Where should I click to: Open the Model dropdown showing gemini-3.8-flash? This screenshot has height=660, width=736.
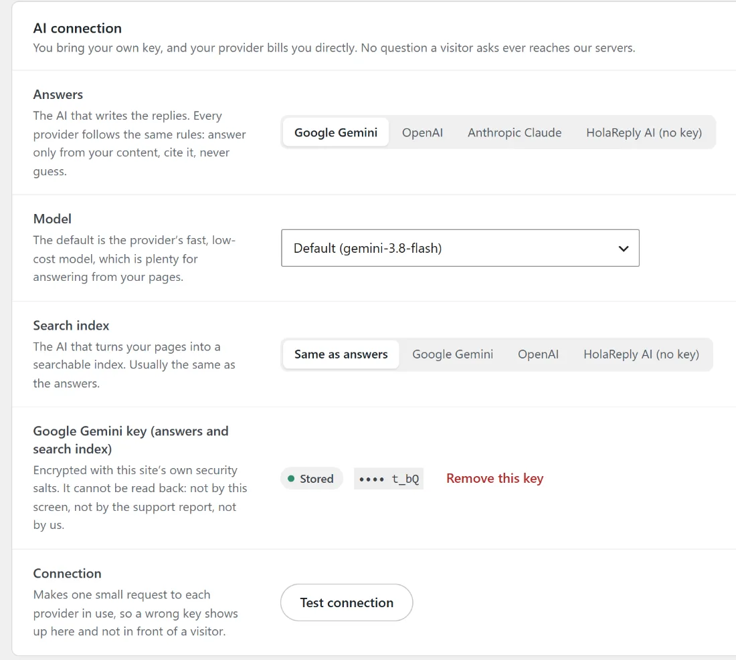click(460, 247)
